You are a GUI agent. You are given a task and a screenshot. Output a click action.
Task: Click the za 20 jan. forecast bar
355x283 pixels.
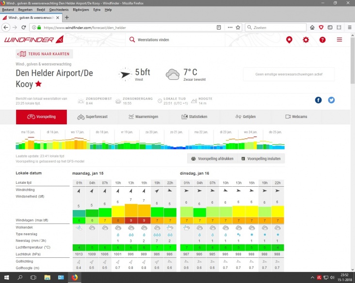click(x=150, y=141)
